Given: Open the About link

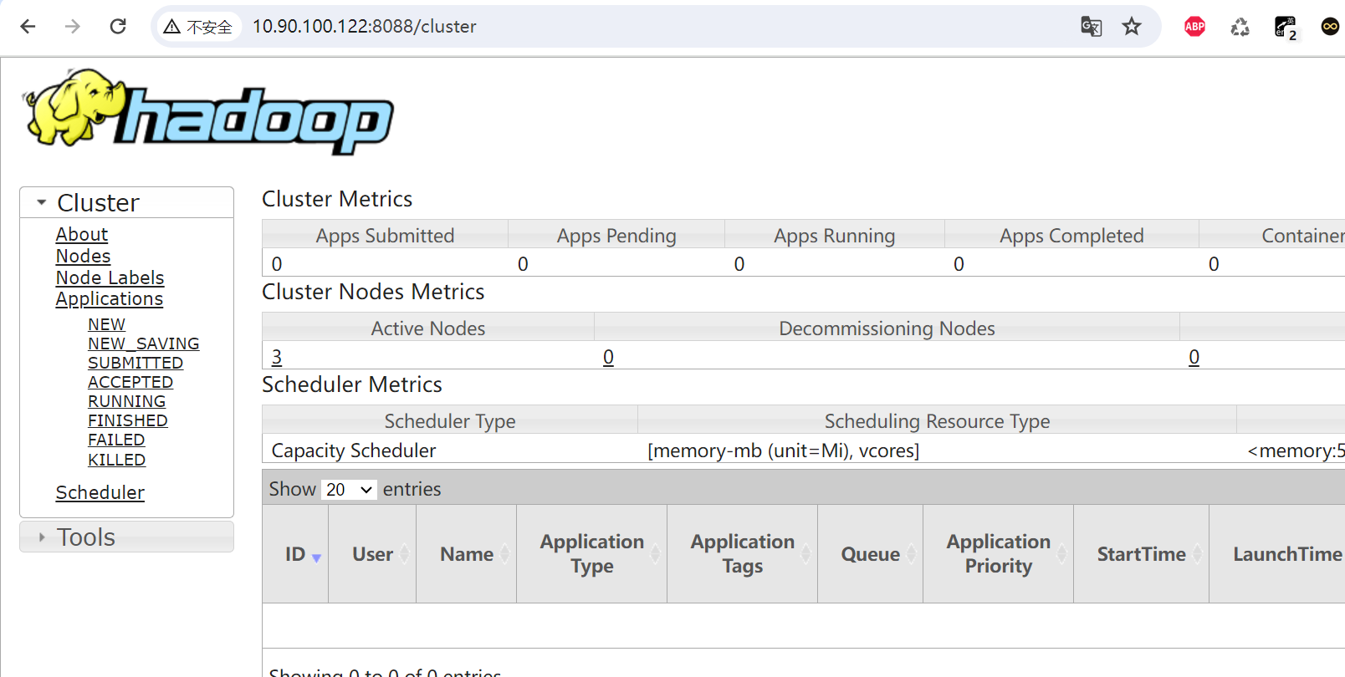Looking at the screenshot, I should [x=82, y=235].
